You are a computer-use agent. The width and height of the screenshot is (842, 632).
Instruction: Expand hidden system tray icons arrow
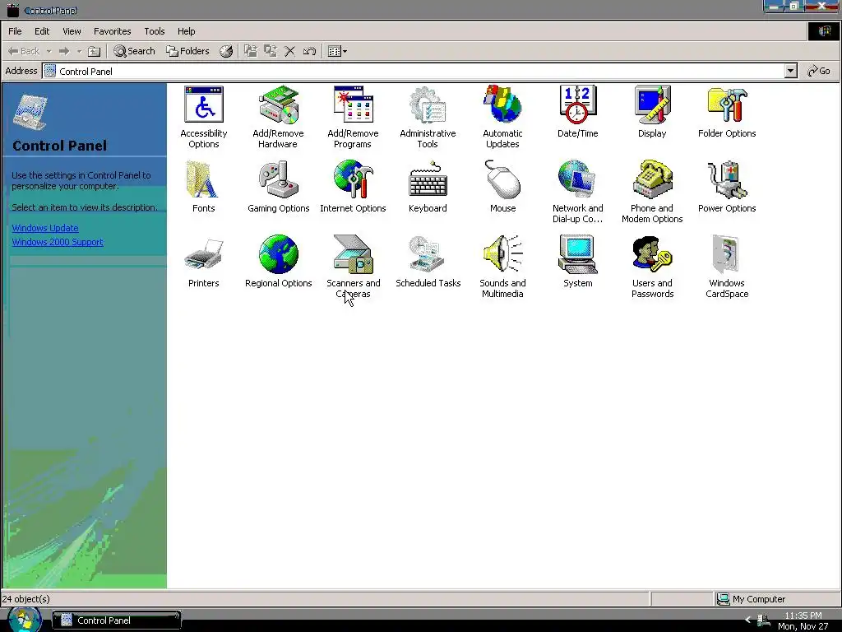[x=747, y=620]
